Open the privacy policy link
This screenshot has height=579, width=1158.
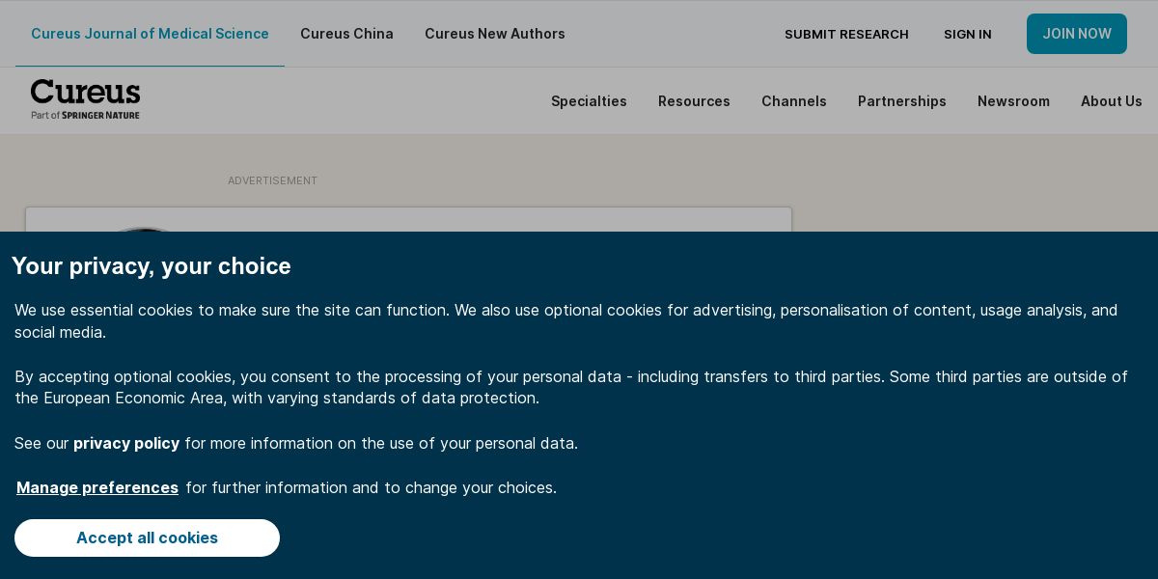pos(126,443)
